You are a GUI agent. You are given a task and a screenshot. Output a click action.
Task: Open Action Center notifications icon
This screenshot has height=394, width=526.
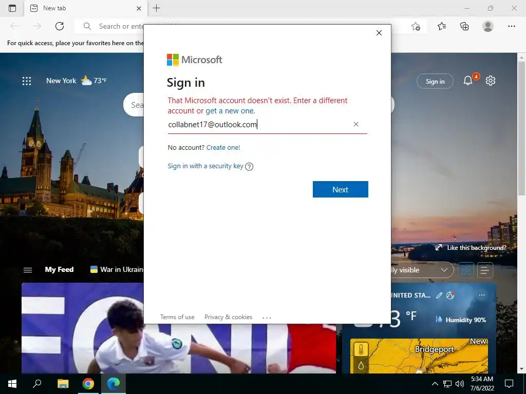[x=509, y=384]
